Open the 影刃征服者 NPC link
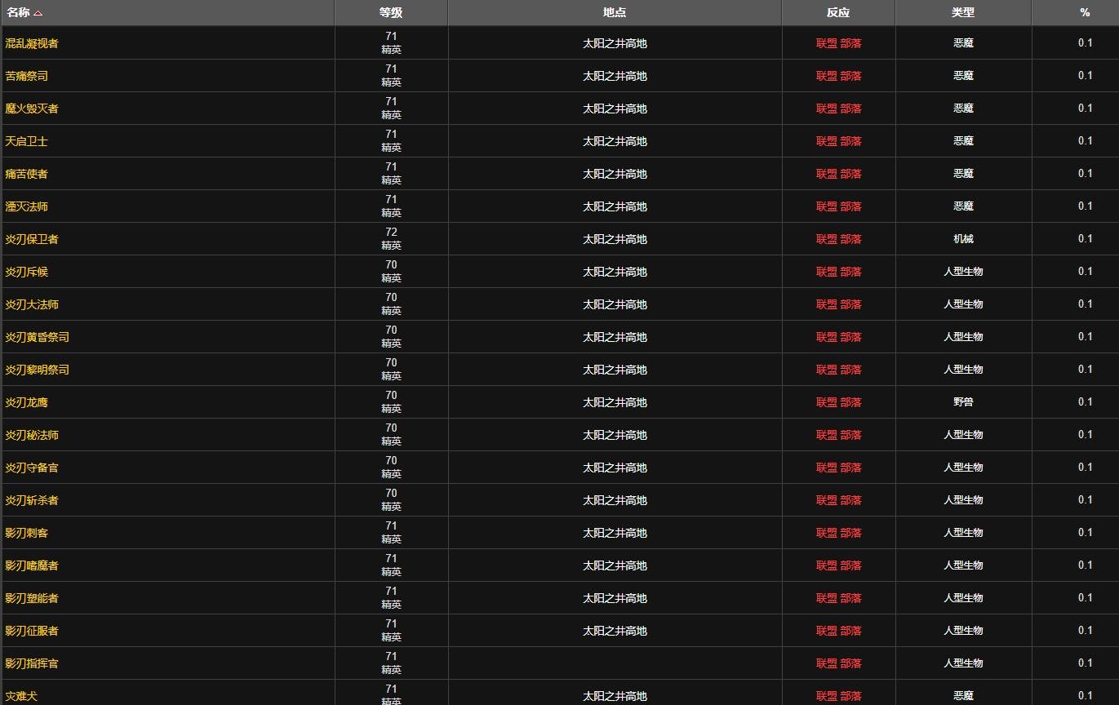This screenshot has width=1119, height=705. coord(32,631)
